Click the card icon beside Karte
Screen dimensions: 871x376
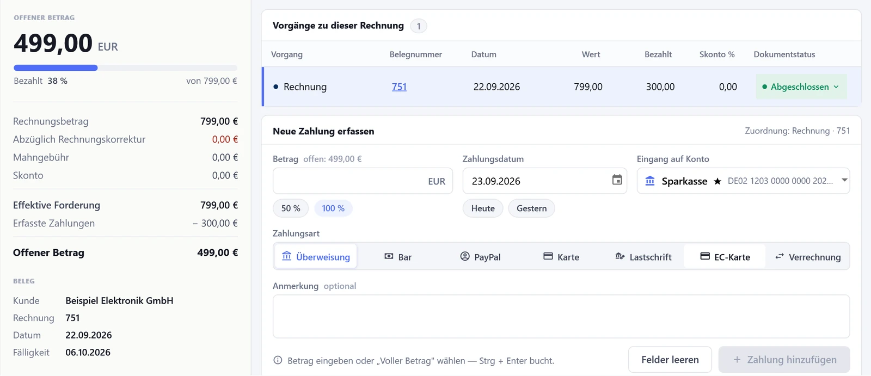click(x=548, y=256)
